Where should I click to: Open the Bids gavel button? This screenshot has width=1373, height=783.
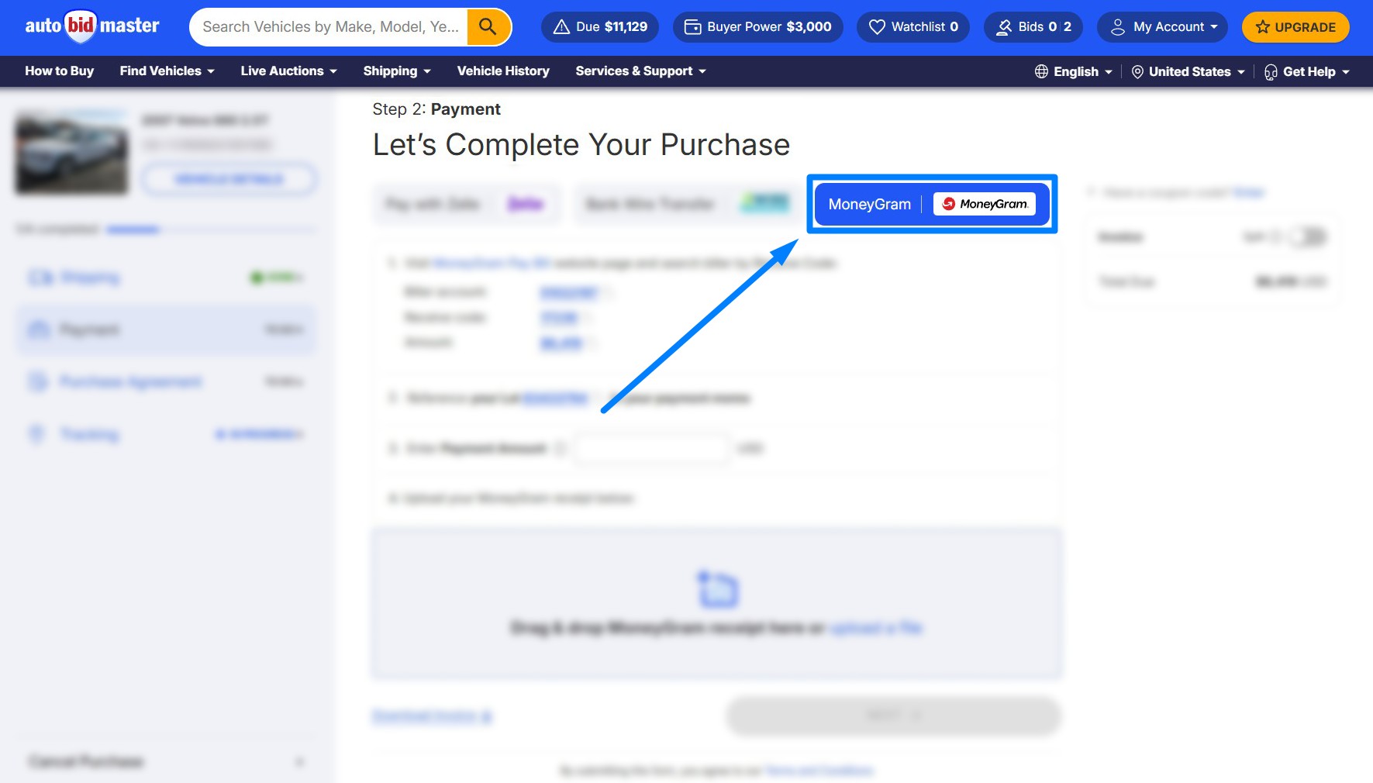[1033, 27]
